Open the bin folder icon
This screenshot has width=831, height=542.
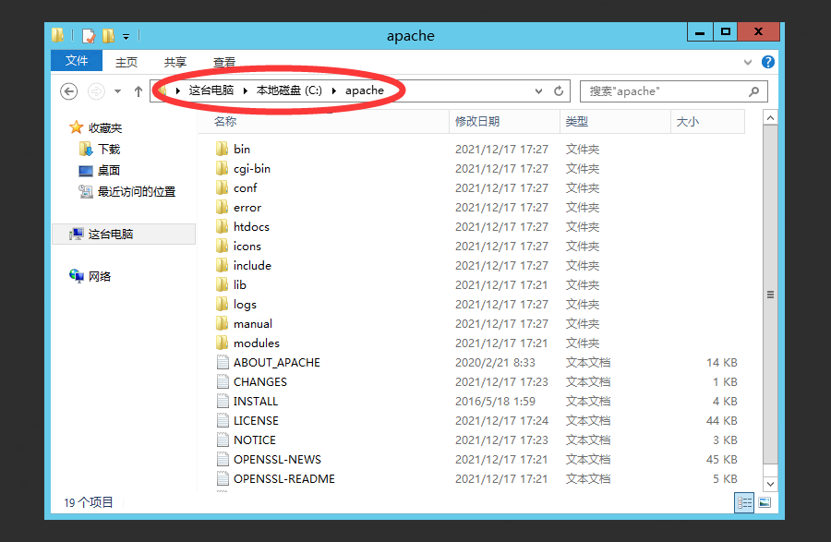pyautogui.click(x=222, y=149)
